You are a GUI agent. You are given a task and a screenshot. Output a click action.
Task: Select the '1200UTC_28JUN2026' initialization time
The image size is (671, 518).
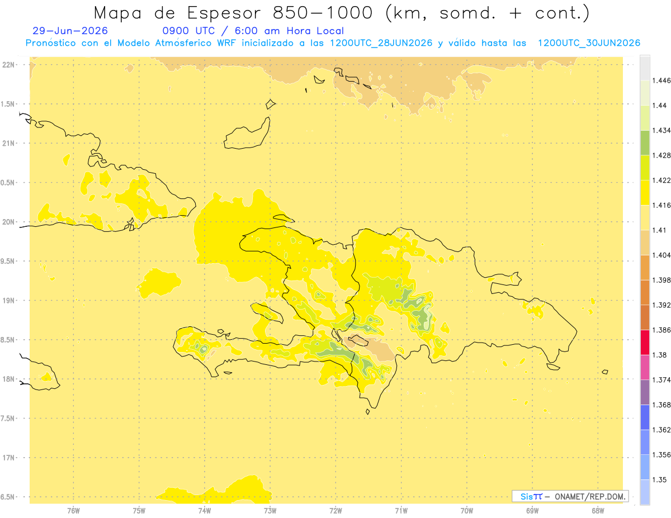point(381,43)
